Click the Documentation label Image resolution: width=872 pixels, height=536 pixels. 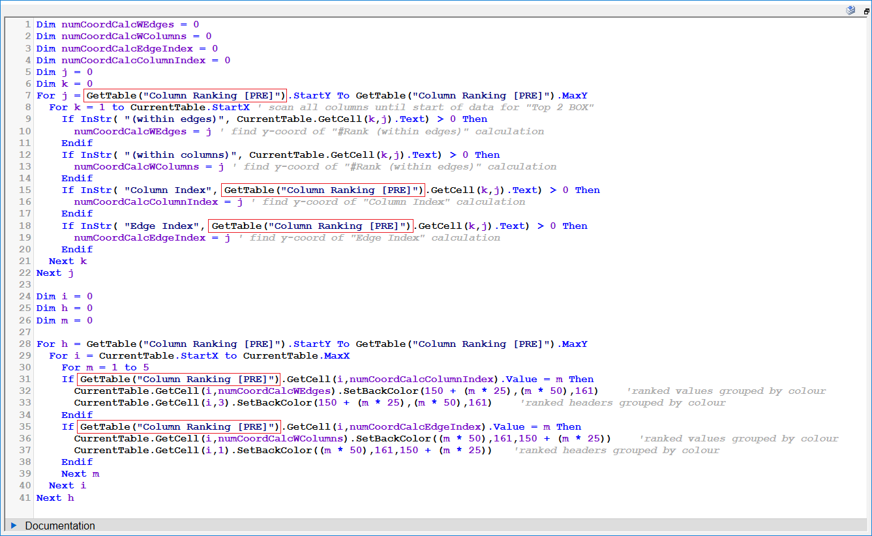tap(60, 526)
